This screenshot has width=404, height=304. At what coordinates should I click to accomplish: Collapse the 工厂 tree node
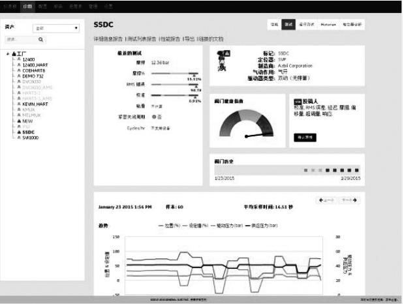point(8,53)
